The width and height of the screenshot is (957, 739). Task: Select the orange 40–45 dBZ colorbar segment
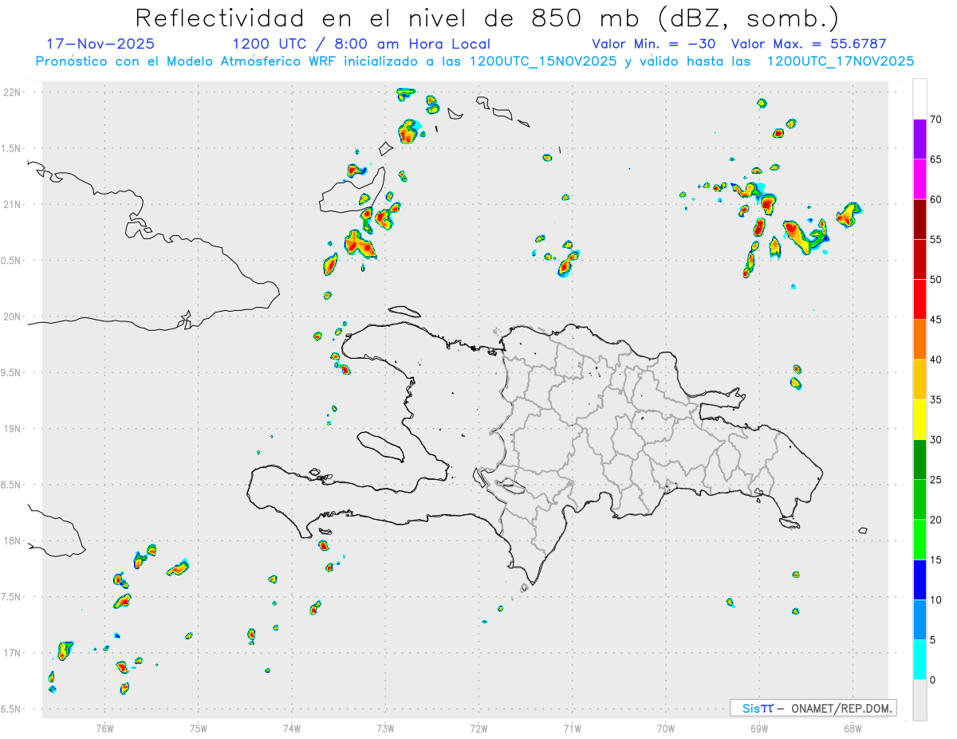[920, 340]
